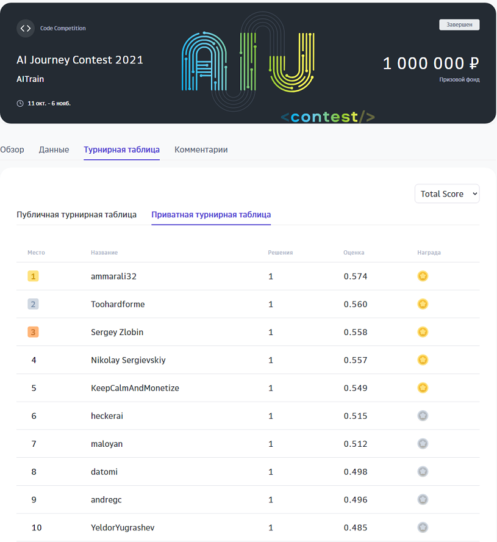Screen dimensions: 497x542
Task: Click the score 0.496
Action: (x=356, y=499)
